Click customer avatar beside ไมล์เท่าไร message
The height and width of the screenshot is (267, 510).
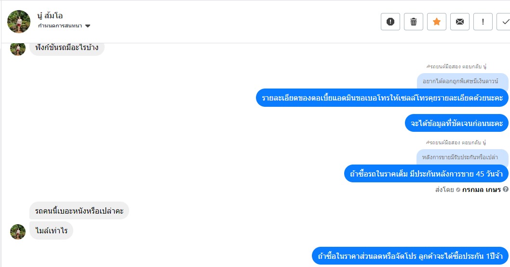[x=18, y=231]
